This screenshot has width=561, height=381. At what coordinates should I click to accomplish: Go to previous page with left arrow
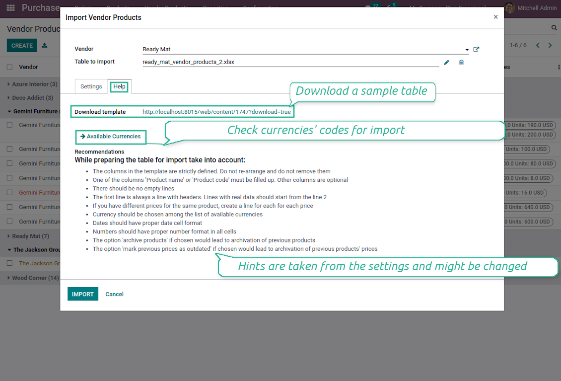[538, 45]
